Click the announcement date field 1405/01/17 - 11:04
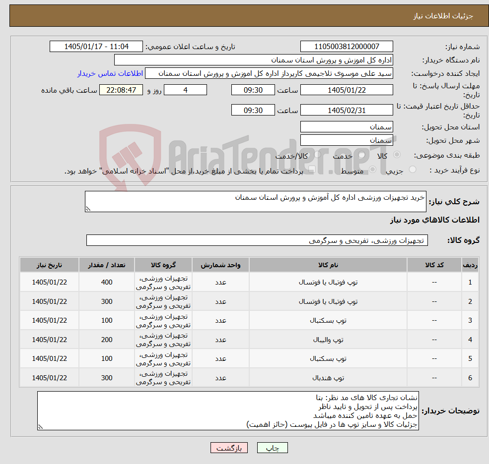Viewport: 489px width, 464px height. [96, 47]
